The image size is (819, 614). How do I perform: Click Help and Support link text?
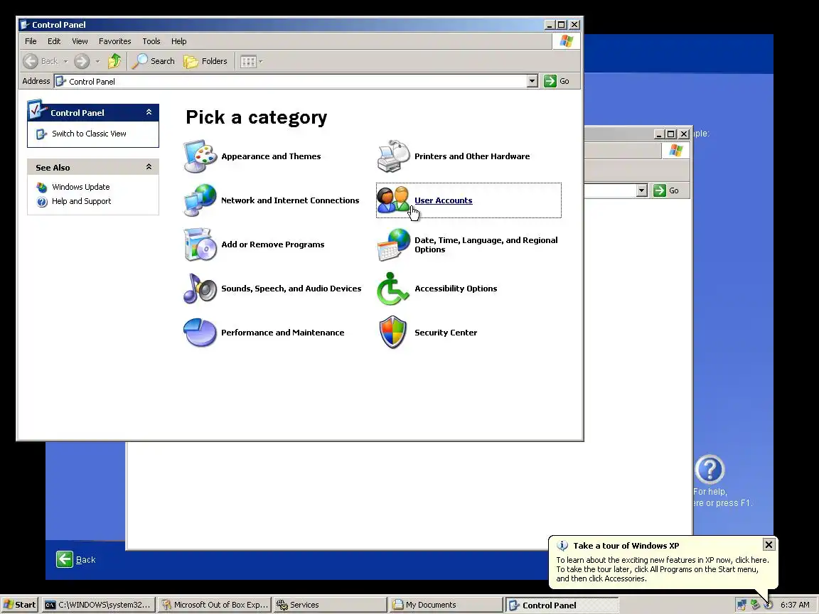click(x=82, y=201)
